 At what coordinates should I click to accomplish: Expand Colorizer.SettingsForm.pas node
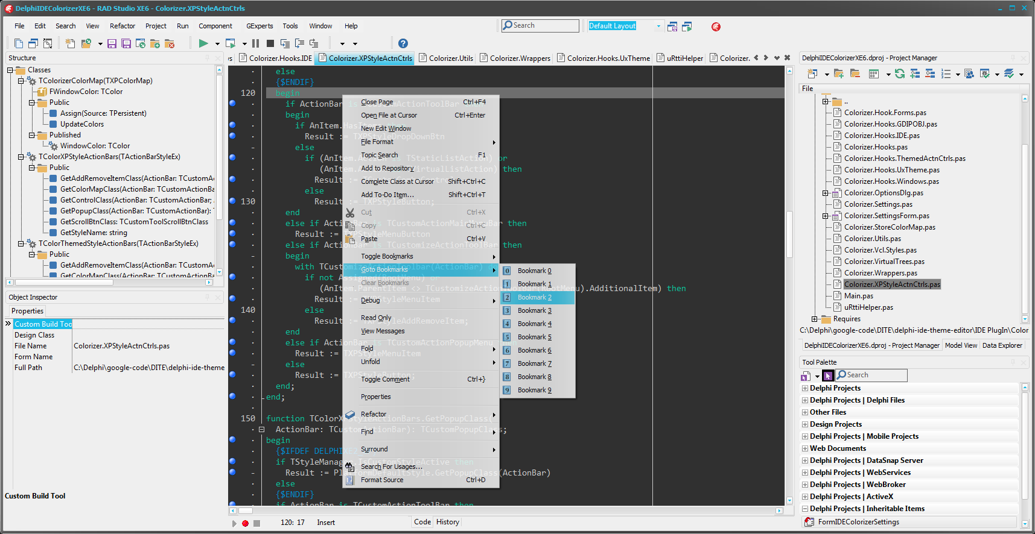click(825, 216)
